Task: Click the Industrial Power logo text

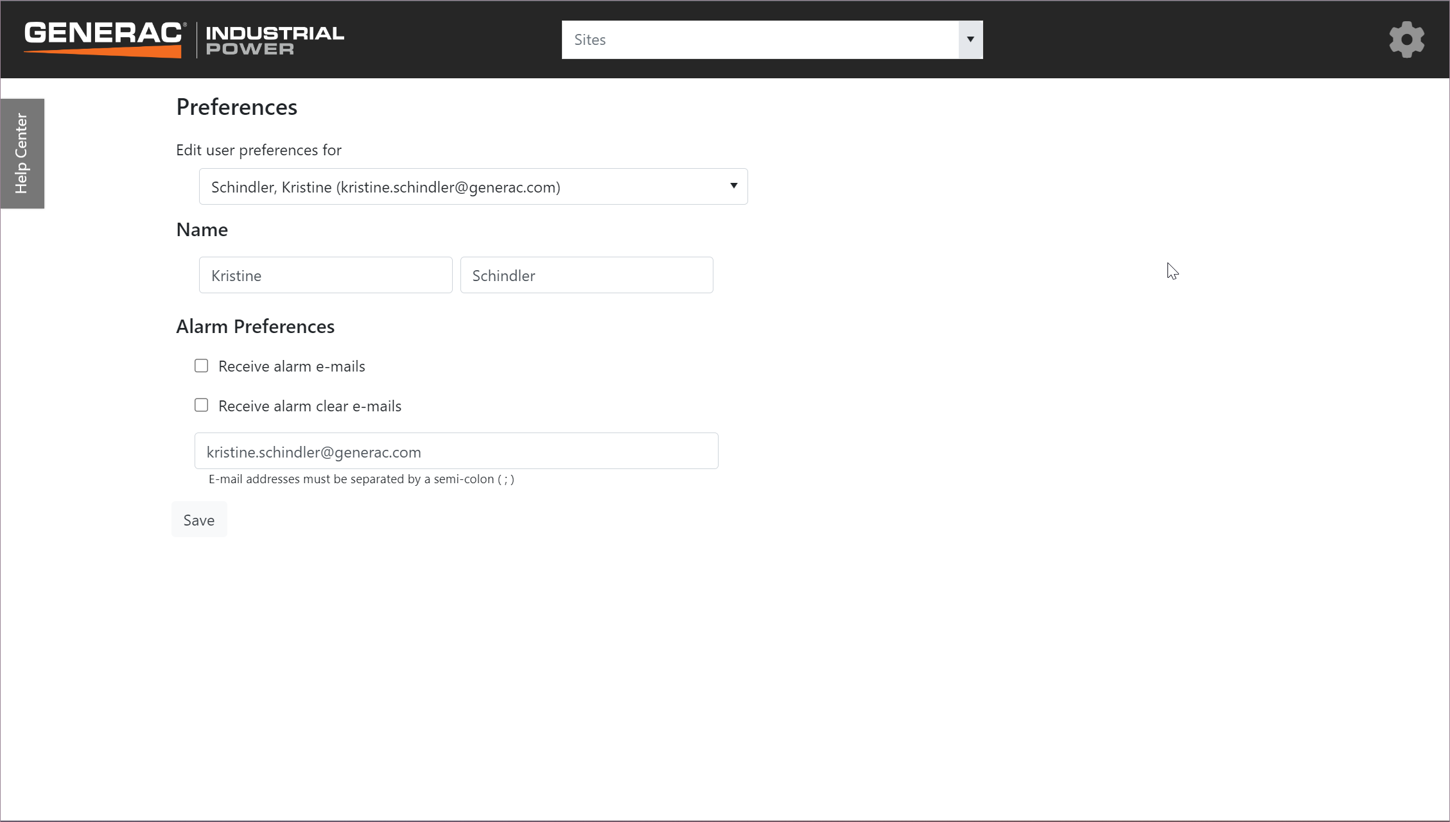Action: pos(275,40)
